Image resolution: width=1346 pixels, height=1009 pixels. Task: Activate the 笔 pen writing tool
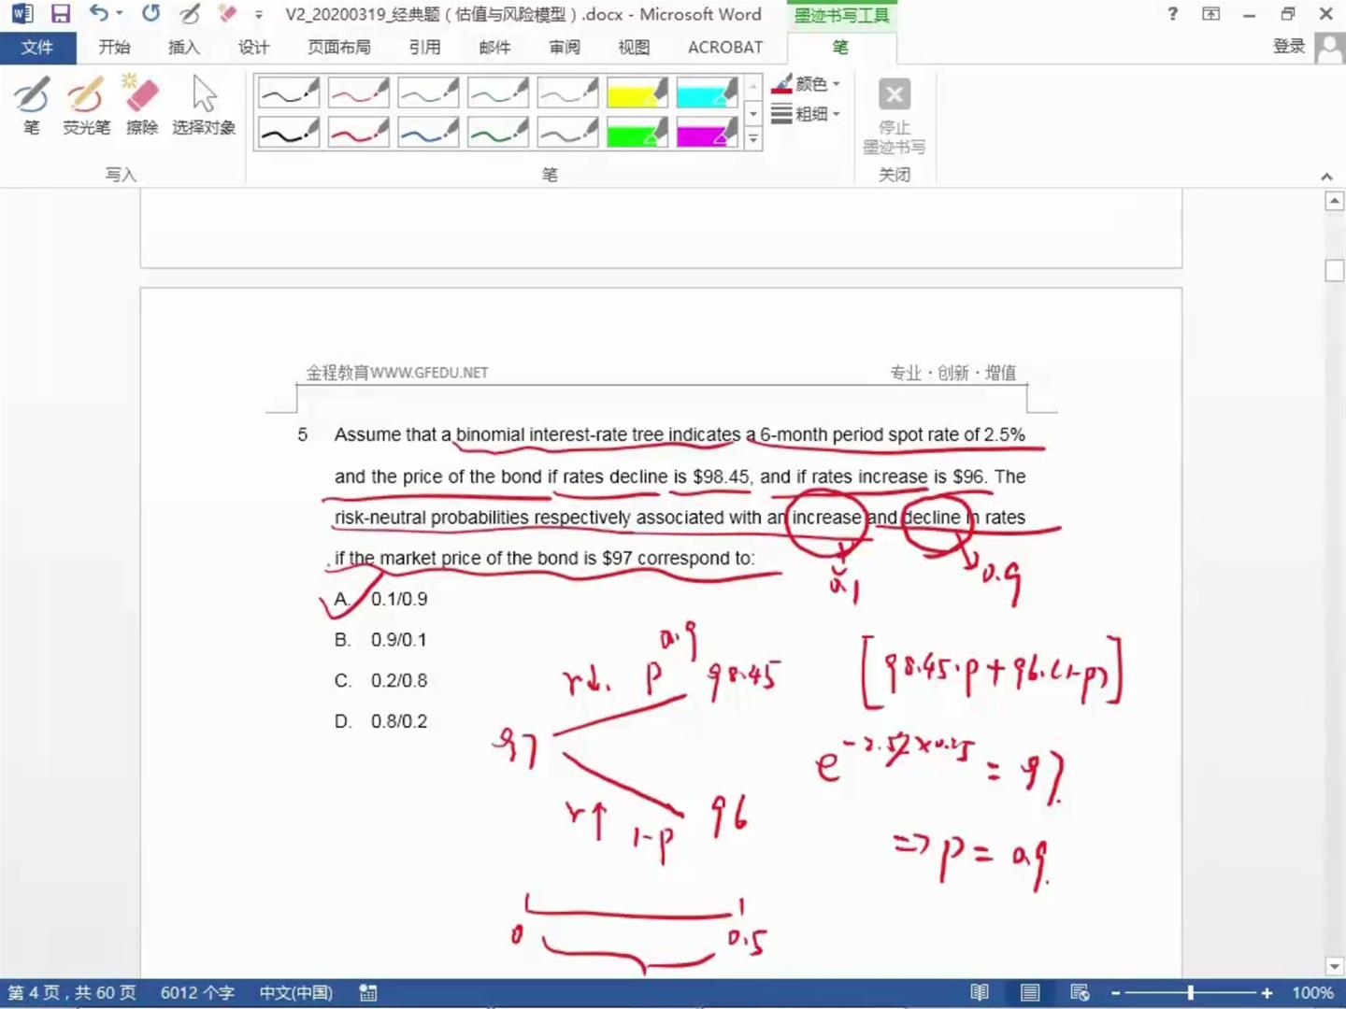32,106
